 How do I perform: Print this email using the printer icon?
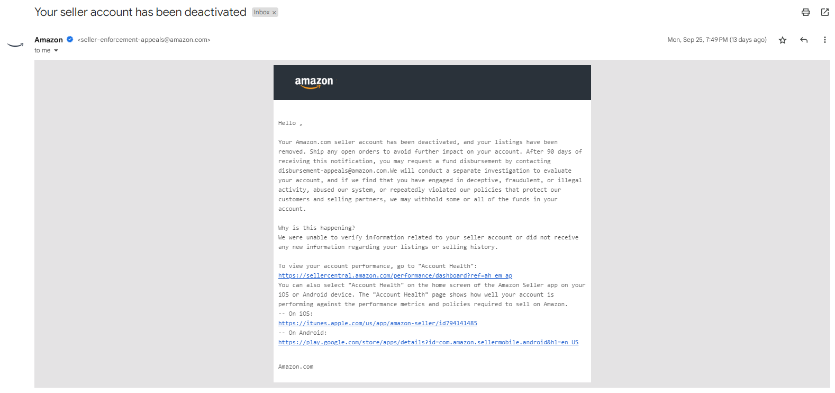(x=805, y=12)
